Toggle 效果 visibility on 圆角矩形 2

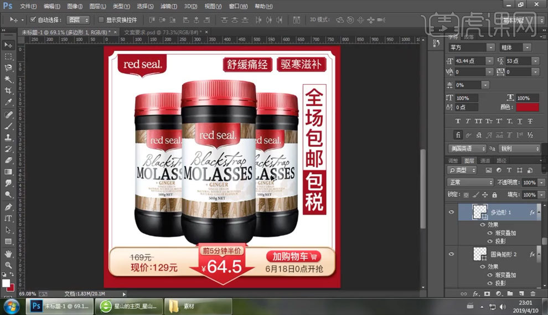click(483, 266)
